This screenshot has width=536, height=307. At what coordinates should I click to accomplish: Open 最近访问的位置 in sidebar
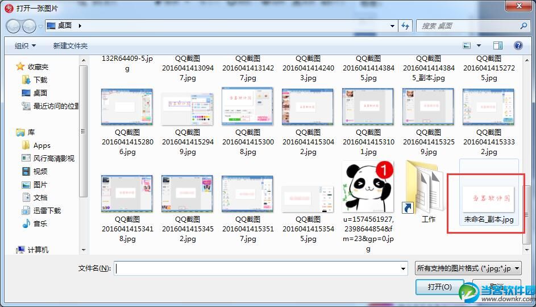[49, 106]
